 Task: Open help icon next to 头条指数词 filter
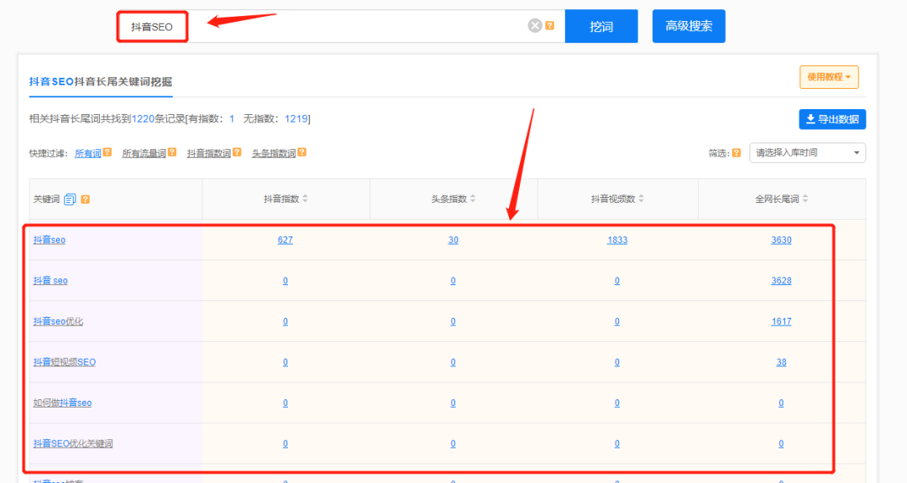point(302,153)
